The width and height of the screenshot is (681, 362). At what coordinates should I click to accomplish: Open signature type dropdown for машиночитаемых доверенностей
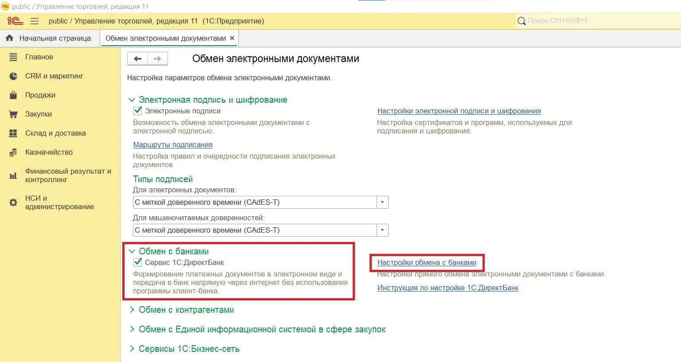[382, 230]
